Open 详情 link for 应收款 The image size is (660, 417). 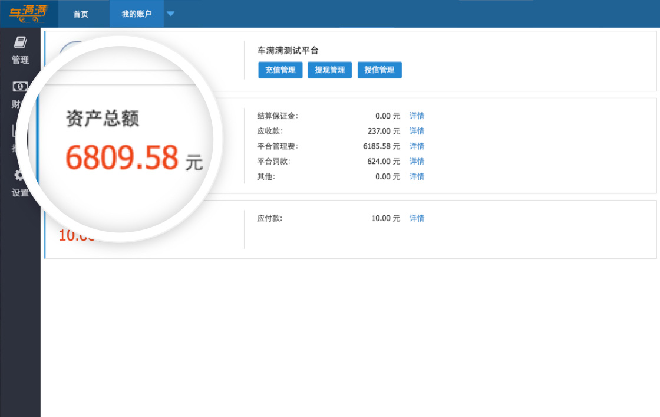[417, 131]
